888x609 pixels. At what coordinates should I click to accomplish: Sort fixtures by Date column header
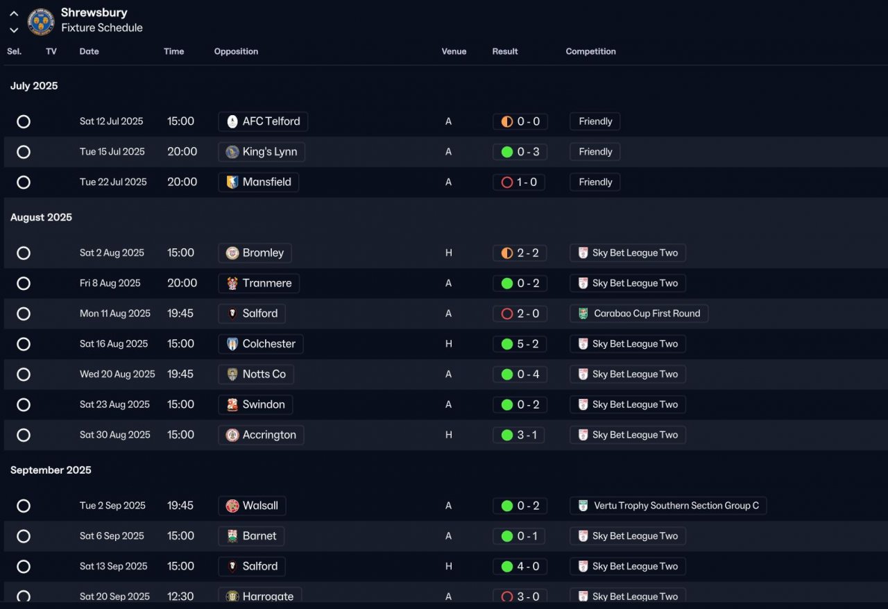coord(89,51)
